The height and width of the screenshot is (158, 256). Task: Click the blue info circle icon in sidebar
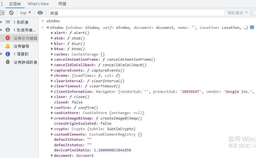click(8, 54)
